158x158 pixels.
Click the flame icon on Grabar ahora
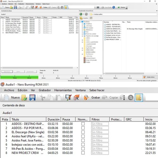pos(144,77)
